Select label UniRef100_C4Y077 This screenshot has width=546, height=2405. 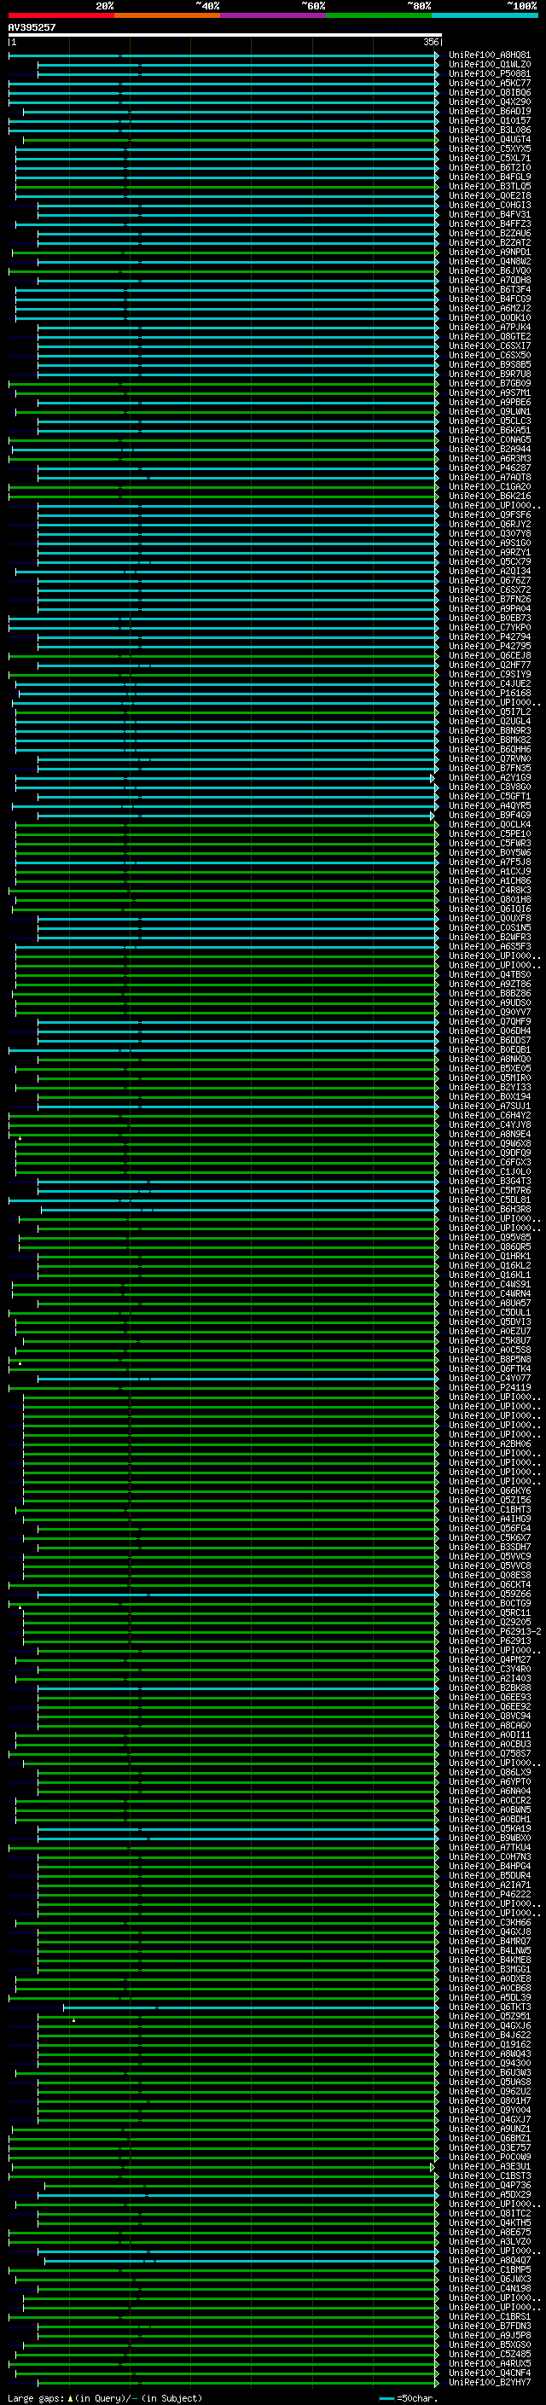[490, 1377]
